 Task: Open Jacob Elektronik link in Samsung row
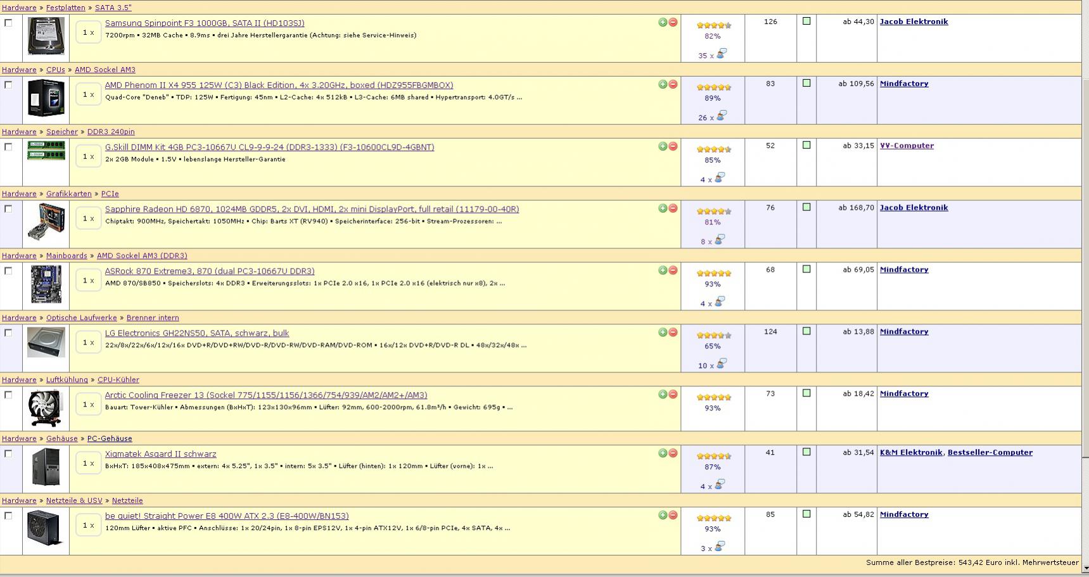click(x=914, y=22)
